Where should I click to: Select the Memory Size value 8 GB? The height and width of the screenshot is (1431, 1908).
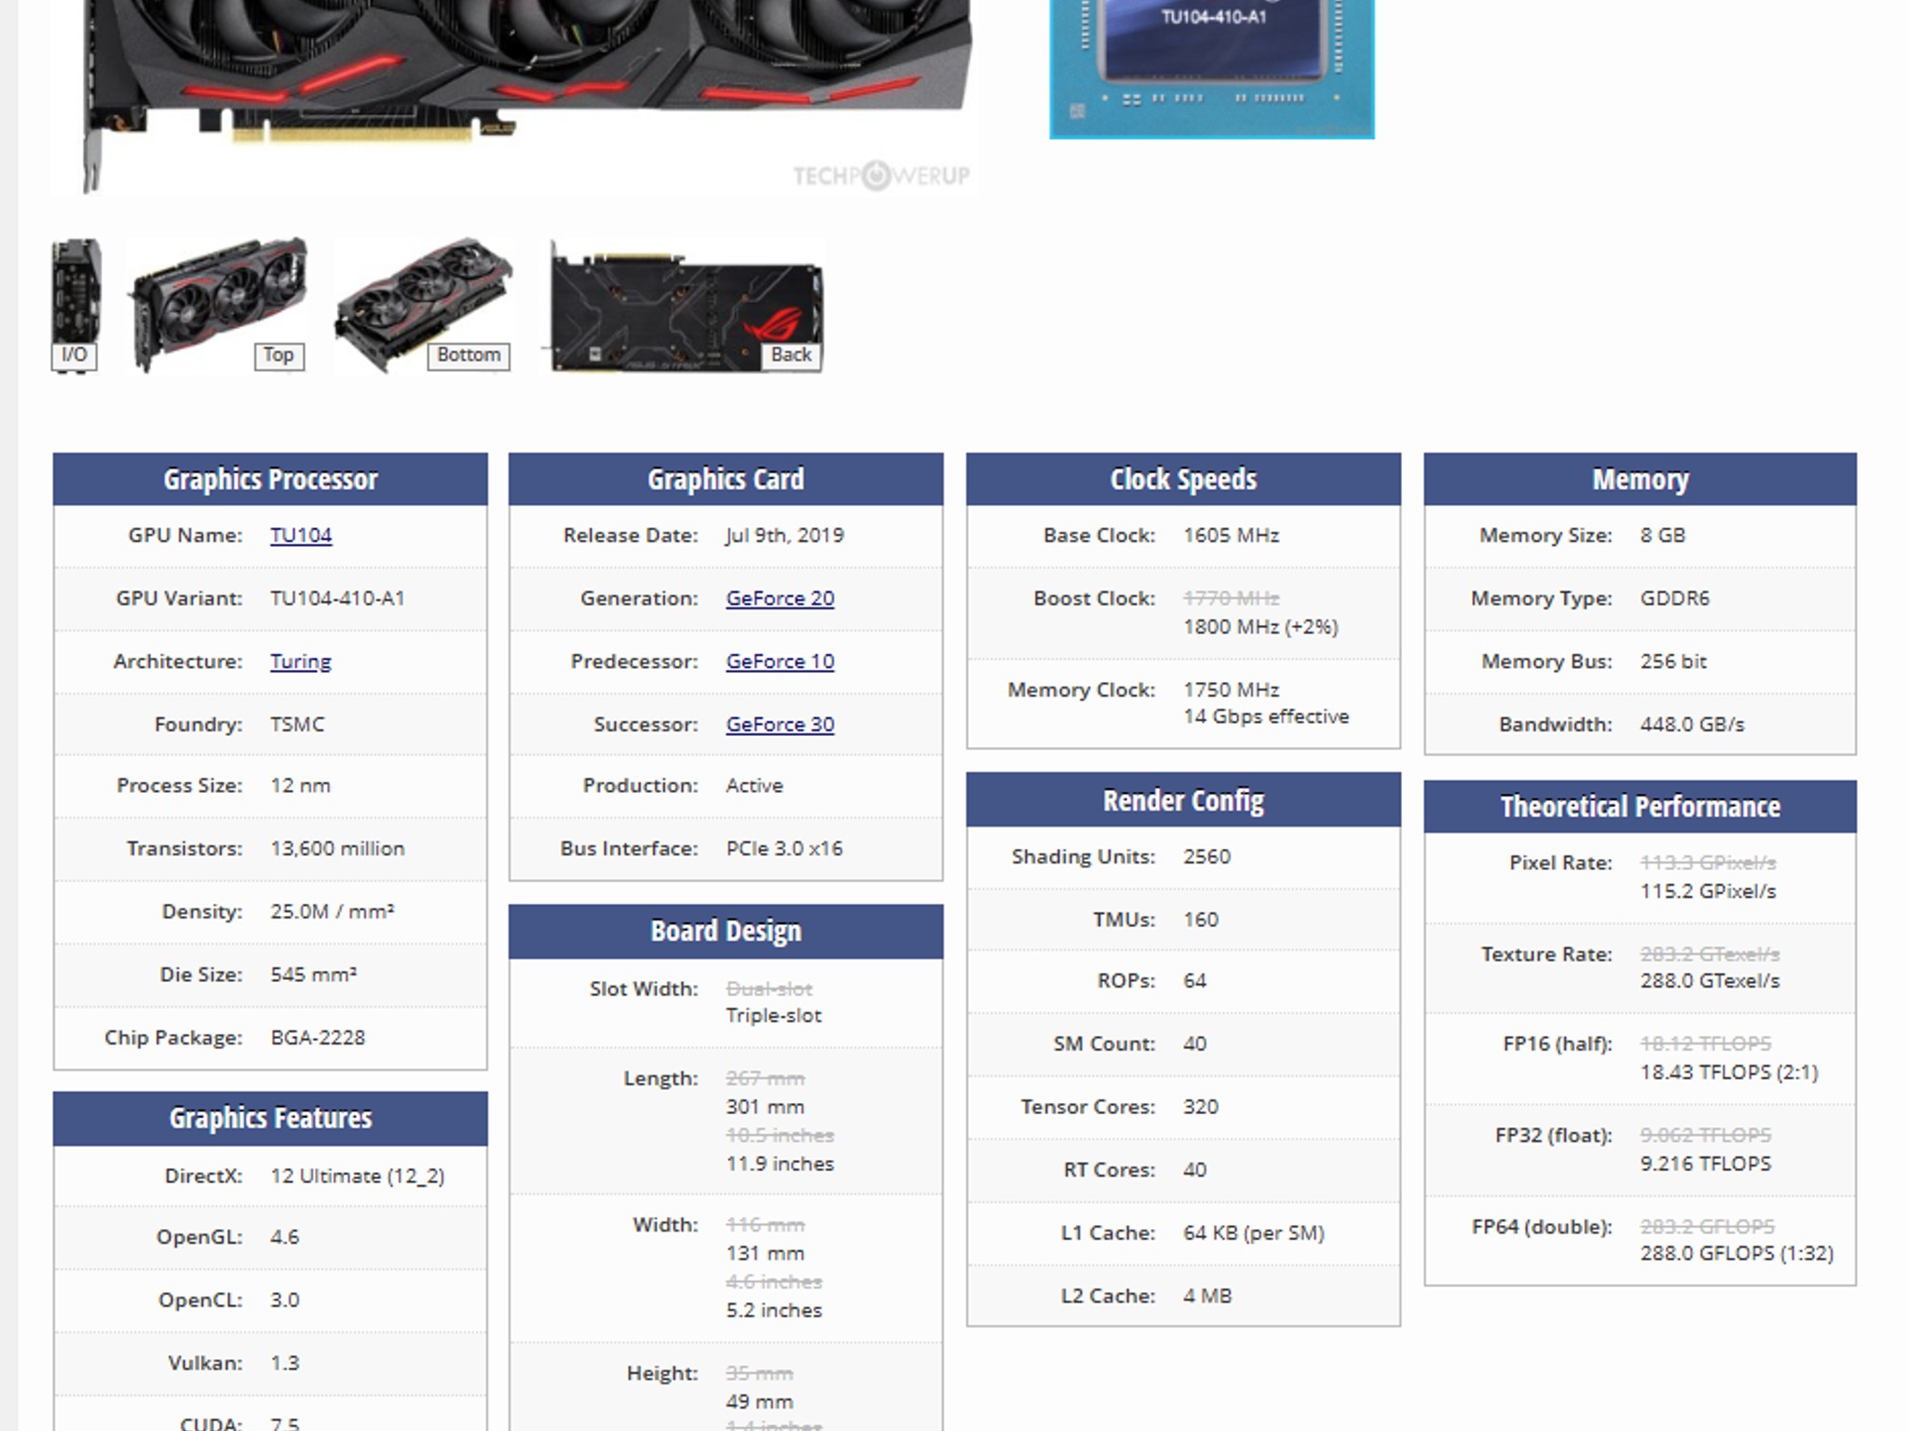[1662, 535]
